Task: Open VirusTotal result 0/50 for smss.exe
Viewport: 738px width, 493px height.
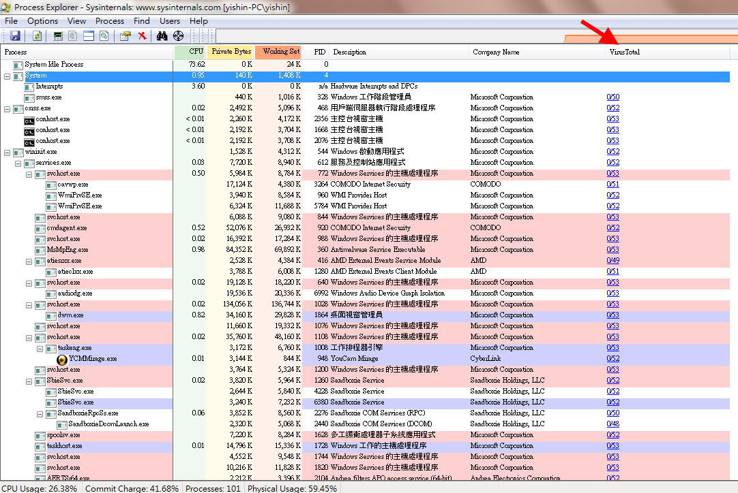Action: (612, 97)
